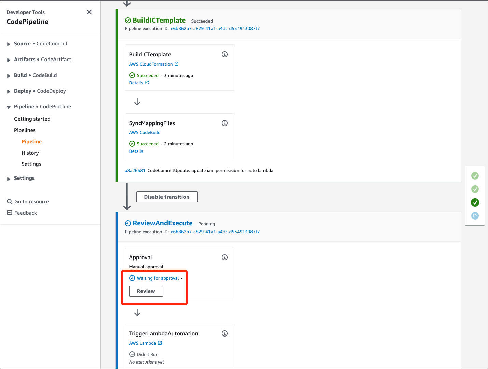Expand the Deploy CodeDeploy section
Image resolution: width=488 pixels, height=369 pixels.
[x=9, y=91]
